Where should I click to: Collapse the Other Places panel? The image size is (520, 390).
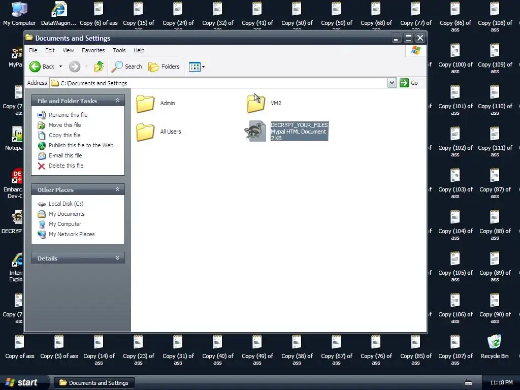pyautogui.click(x=117, y=189)
